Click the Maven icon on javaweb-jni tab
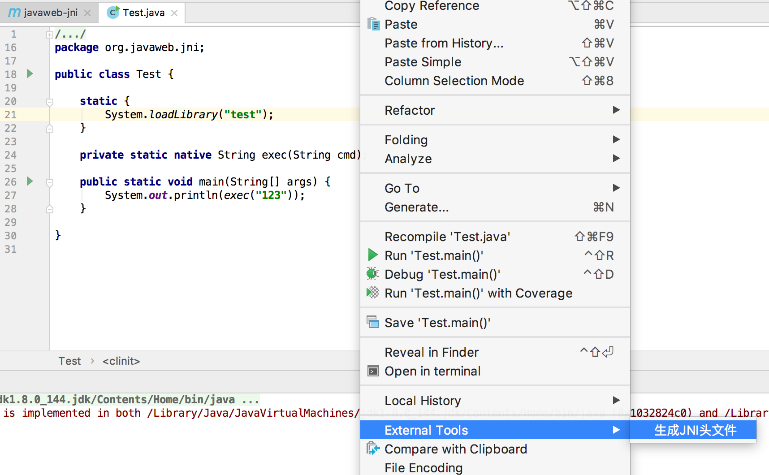769x475 pixels. [x=14, y=13]
